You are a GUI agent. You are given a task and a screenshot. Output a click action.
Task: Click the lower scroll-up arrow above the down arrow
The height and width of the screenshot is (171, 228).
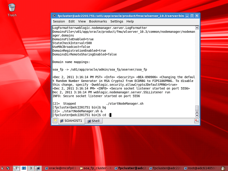tap(197, 112)
